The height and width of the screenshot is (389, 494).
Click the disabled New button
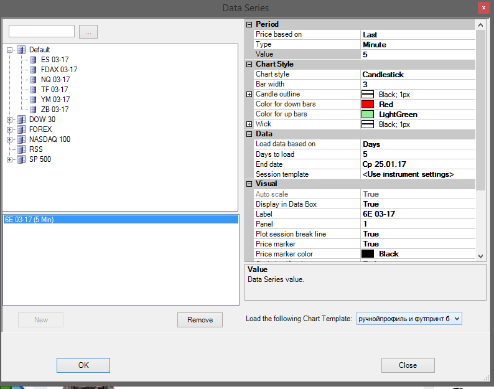(x=40, y=320)
